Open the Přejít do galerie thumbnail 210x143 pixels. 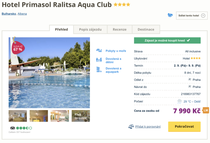click(x=81, y=116)
